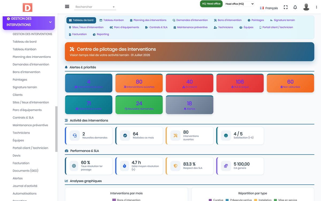Click the sidebar vertical scrollbar
The width and height of the screenshot is (321, 201).
click(56, 129)
